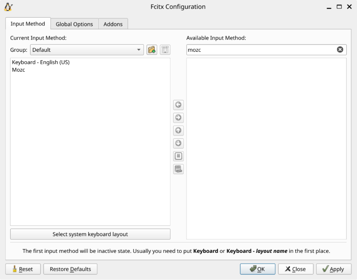Screen dimensions: 357x280
Task: Click the keyboard layout icon button
Action: coord(178,169)
